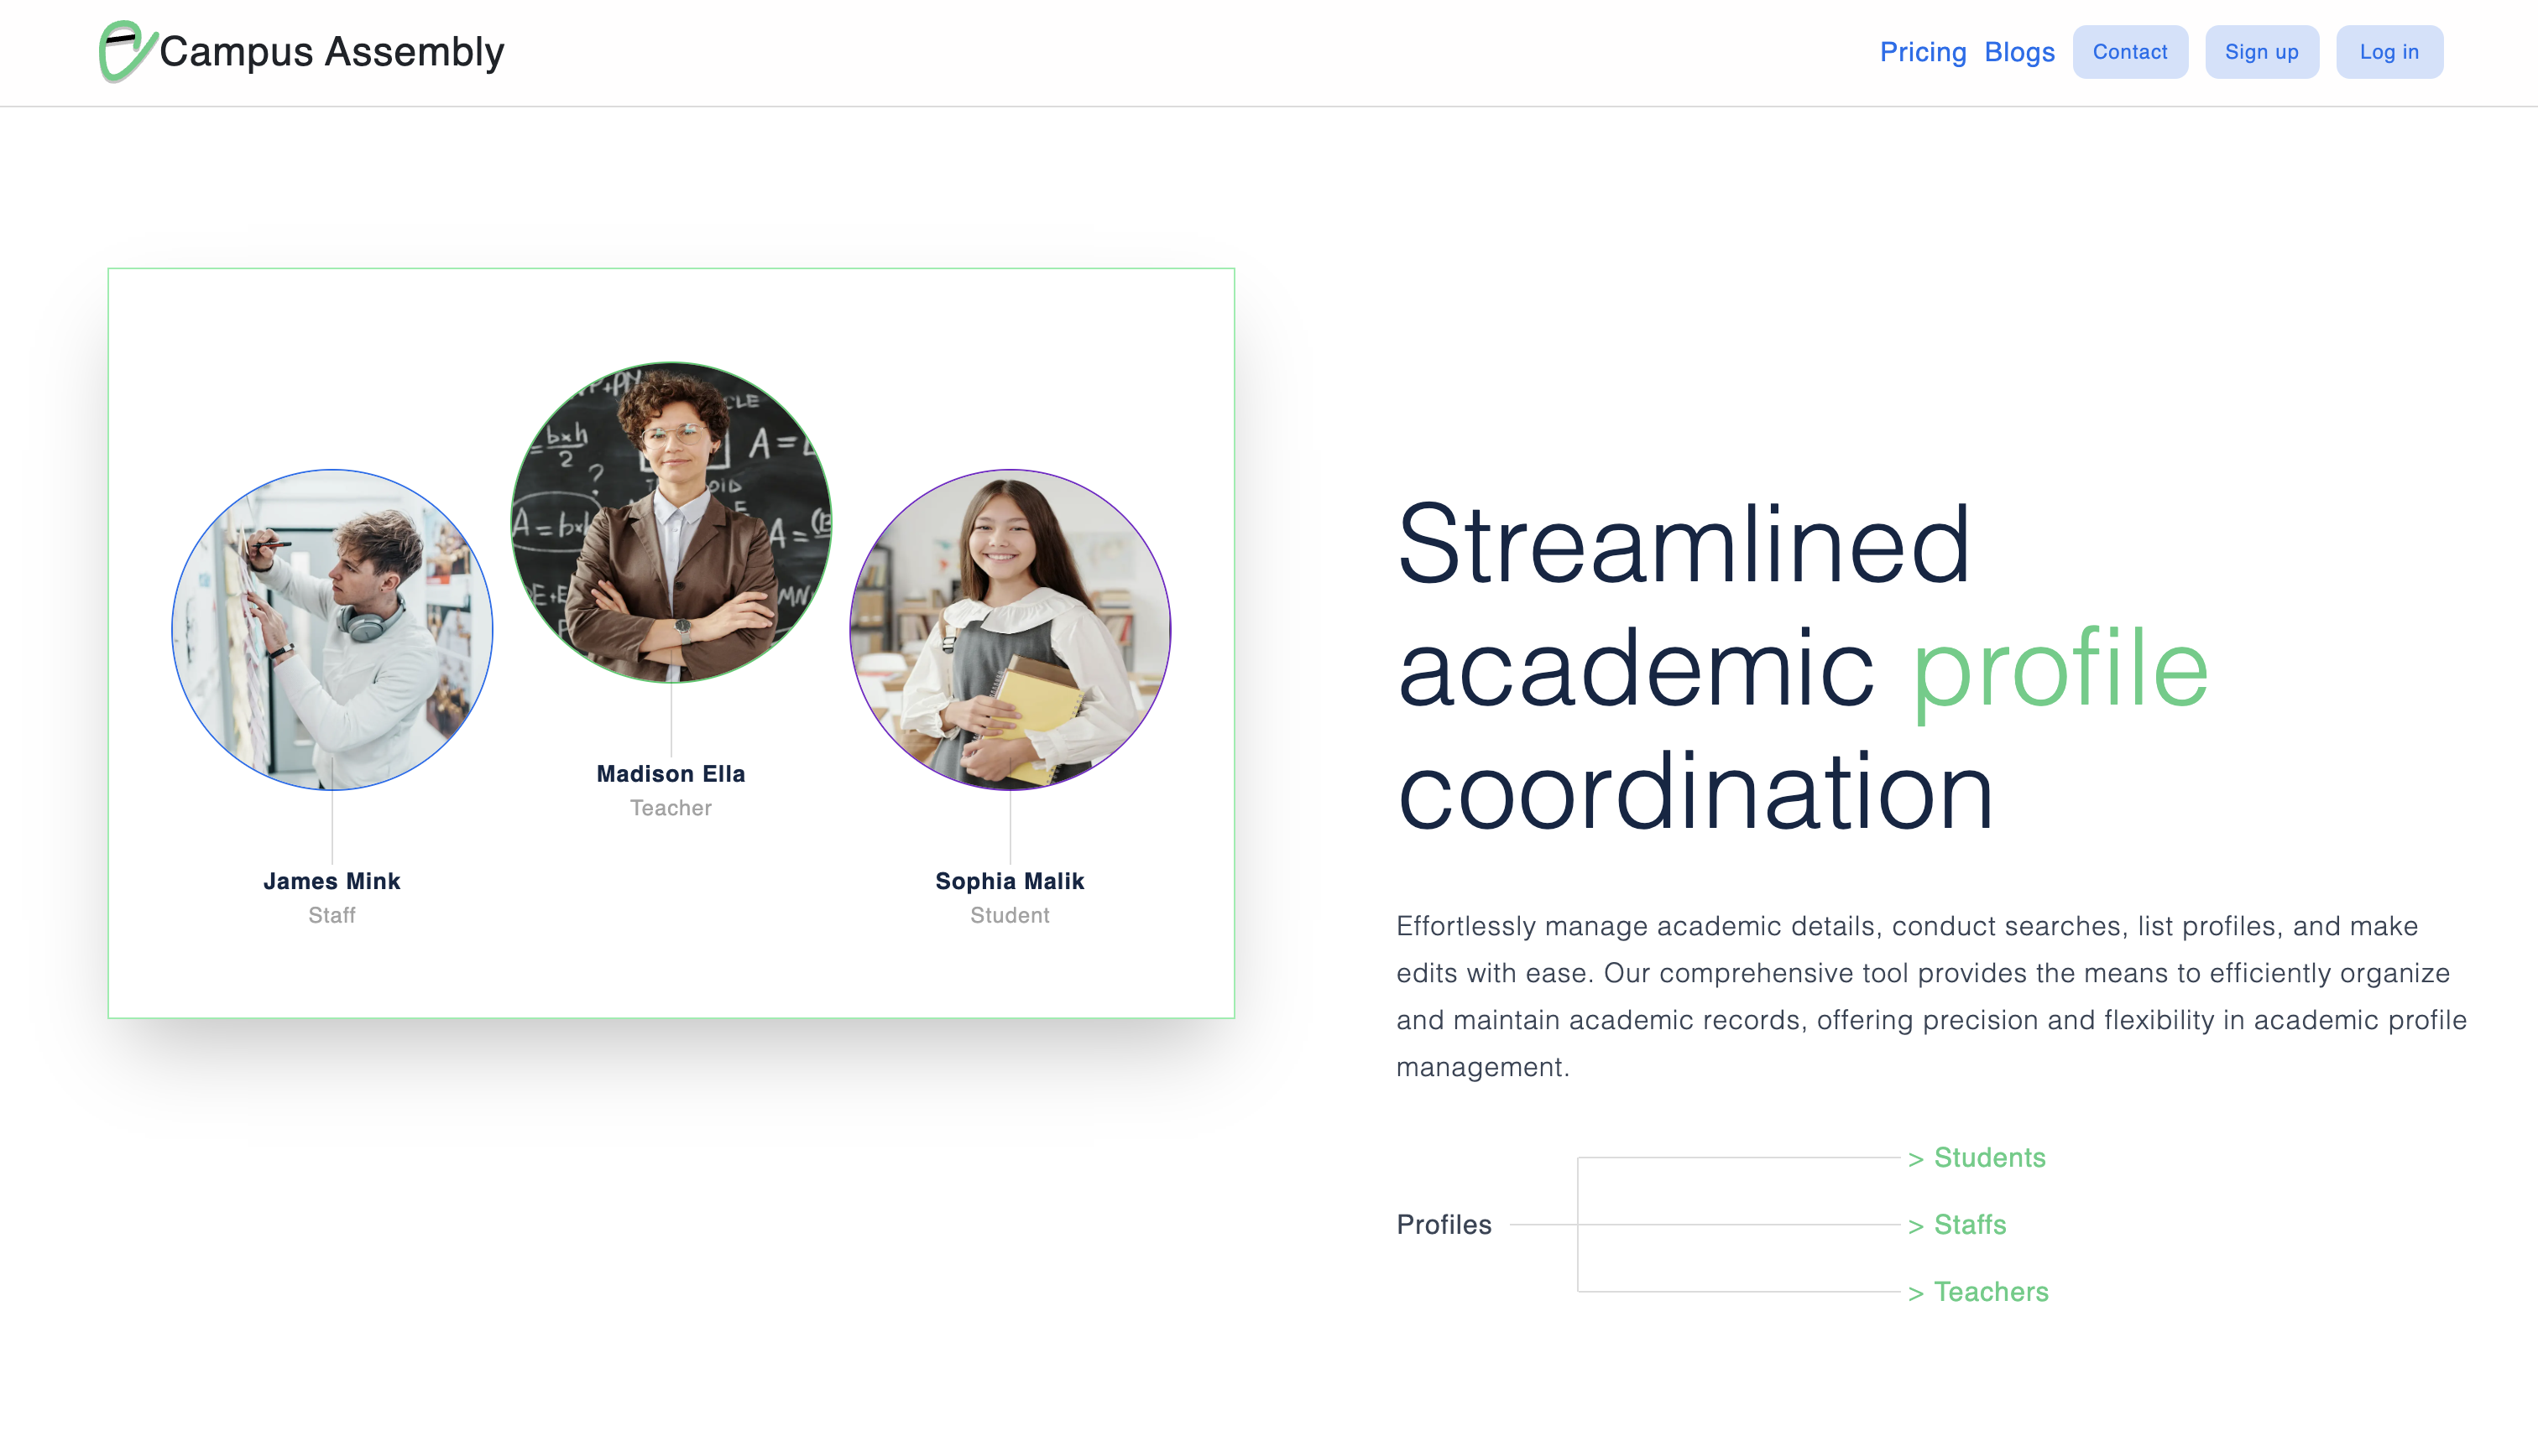This screenshot has width=2538, height=1436.
Task: Open the Blogs page
Action: point(2019,51)
